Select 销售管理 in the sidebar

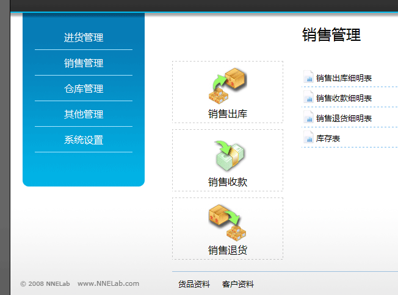(x=84, y=63)
